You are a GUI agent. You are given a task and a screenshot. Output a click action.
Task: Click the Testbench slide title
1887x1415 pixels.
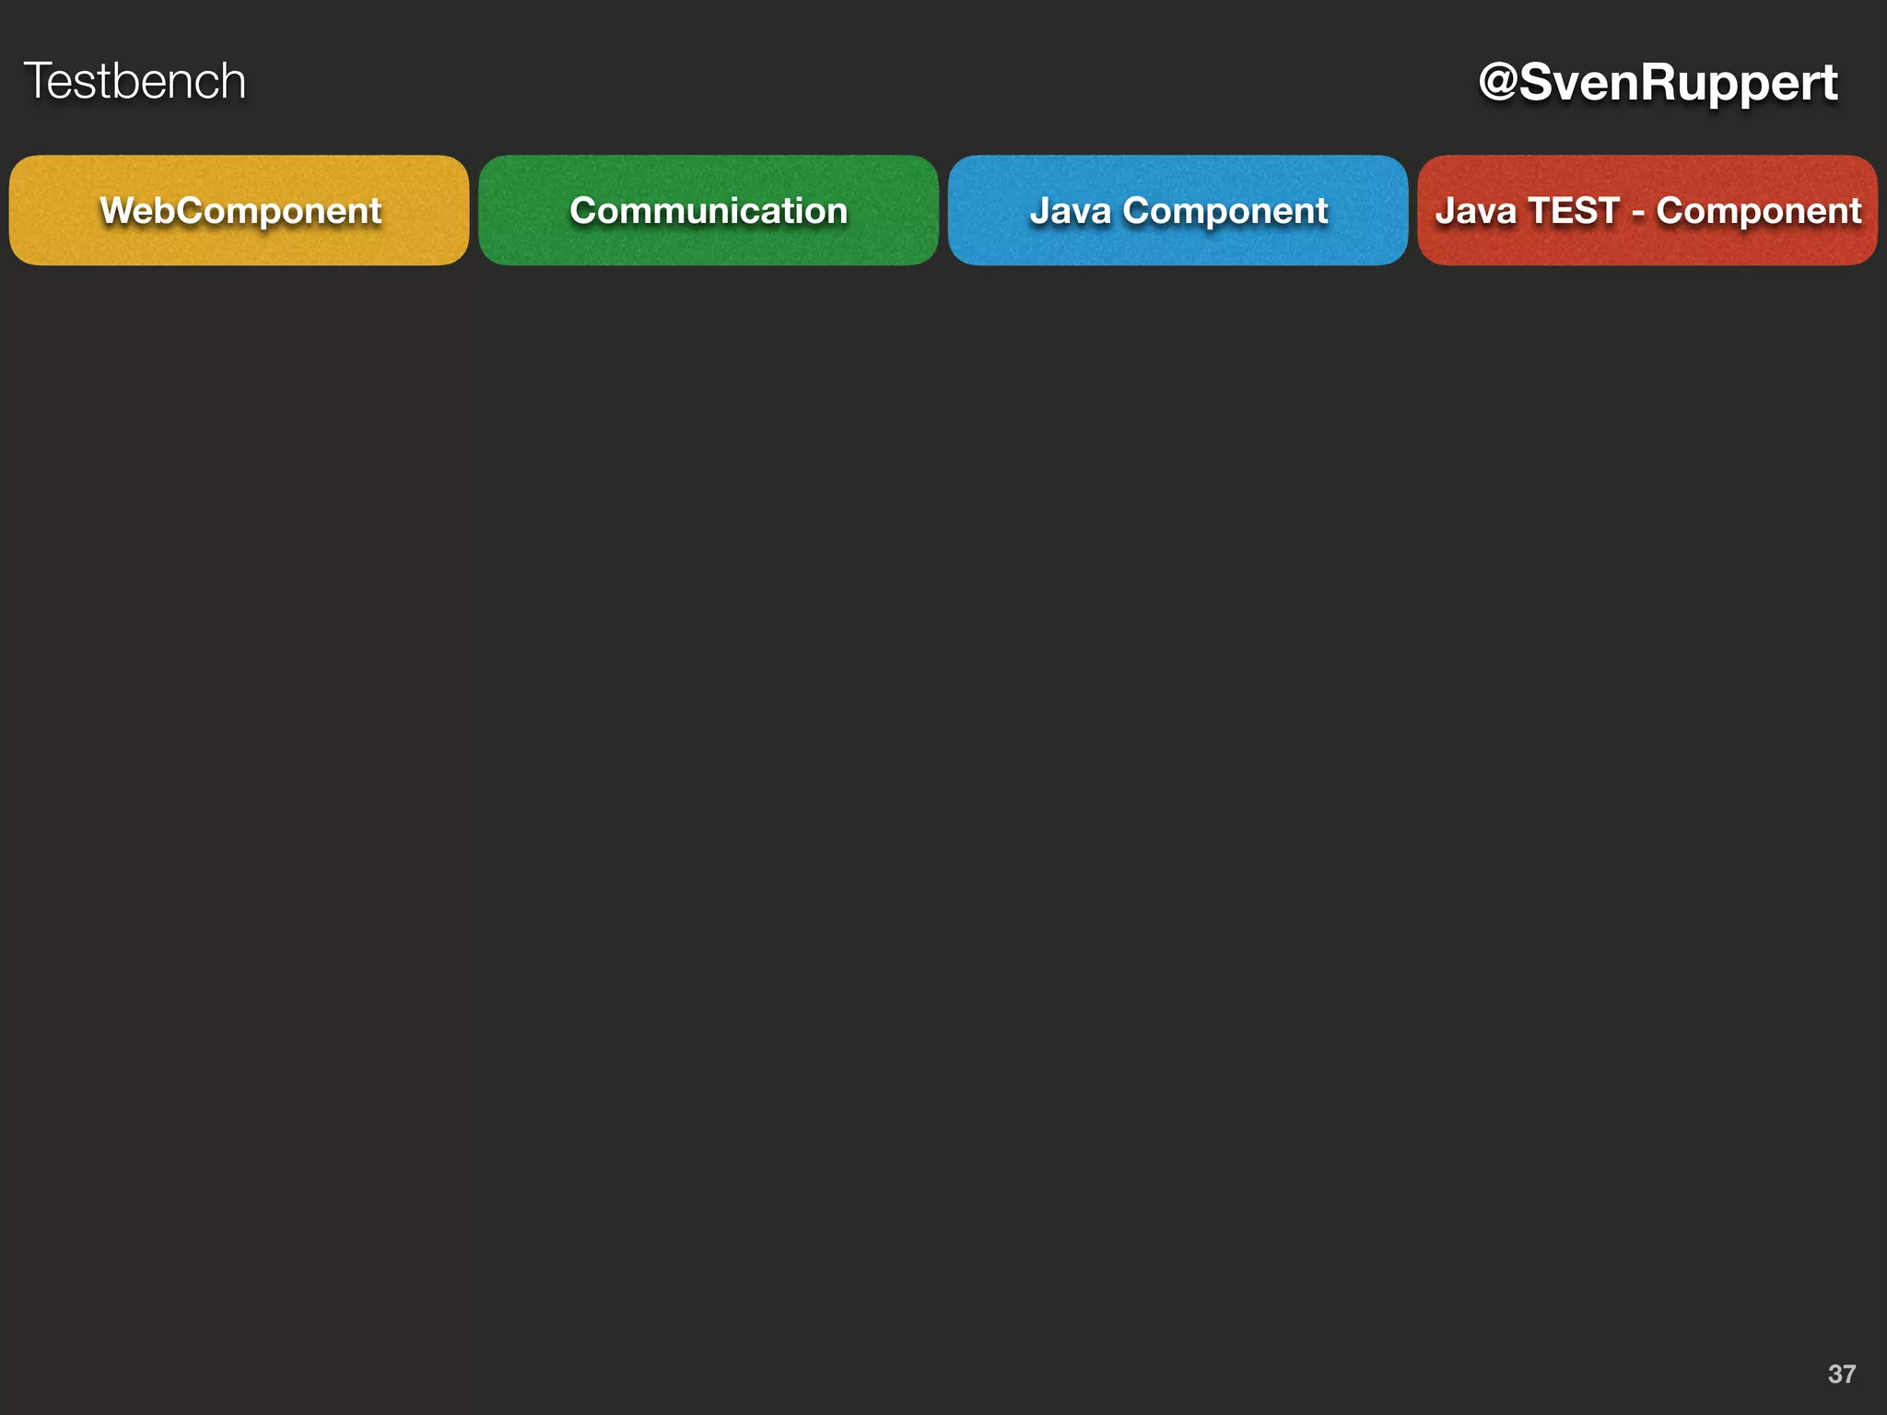(x=135, y=81)
